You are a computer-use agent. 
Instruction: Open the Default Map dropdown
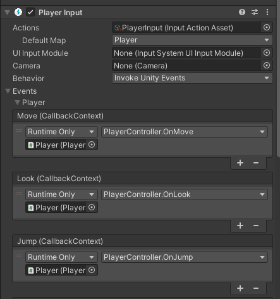coord(192,40)
